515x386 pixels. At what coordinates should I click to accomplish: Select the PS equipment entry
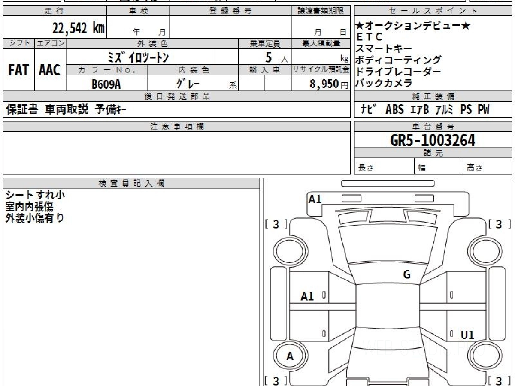coord(466,110)
